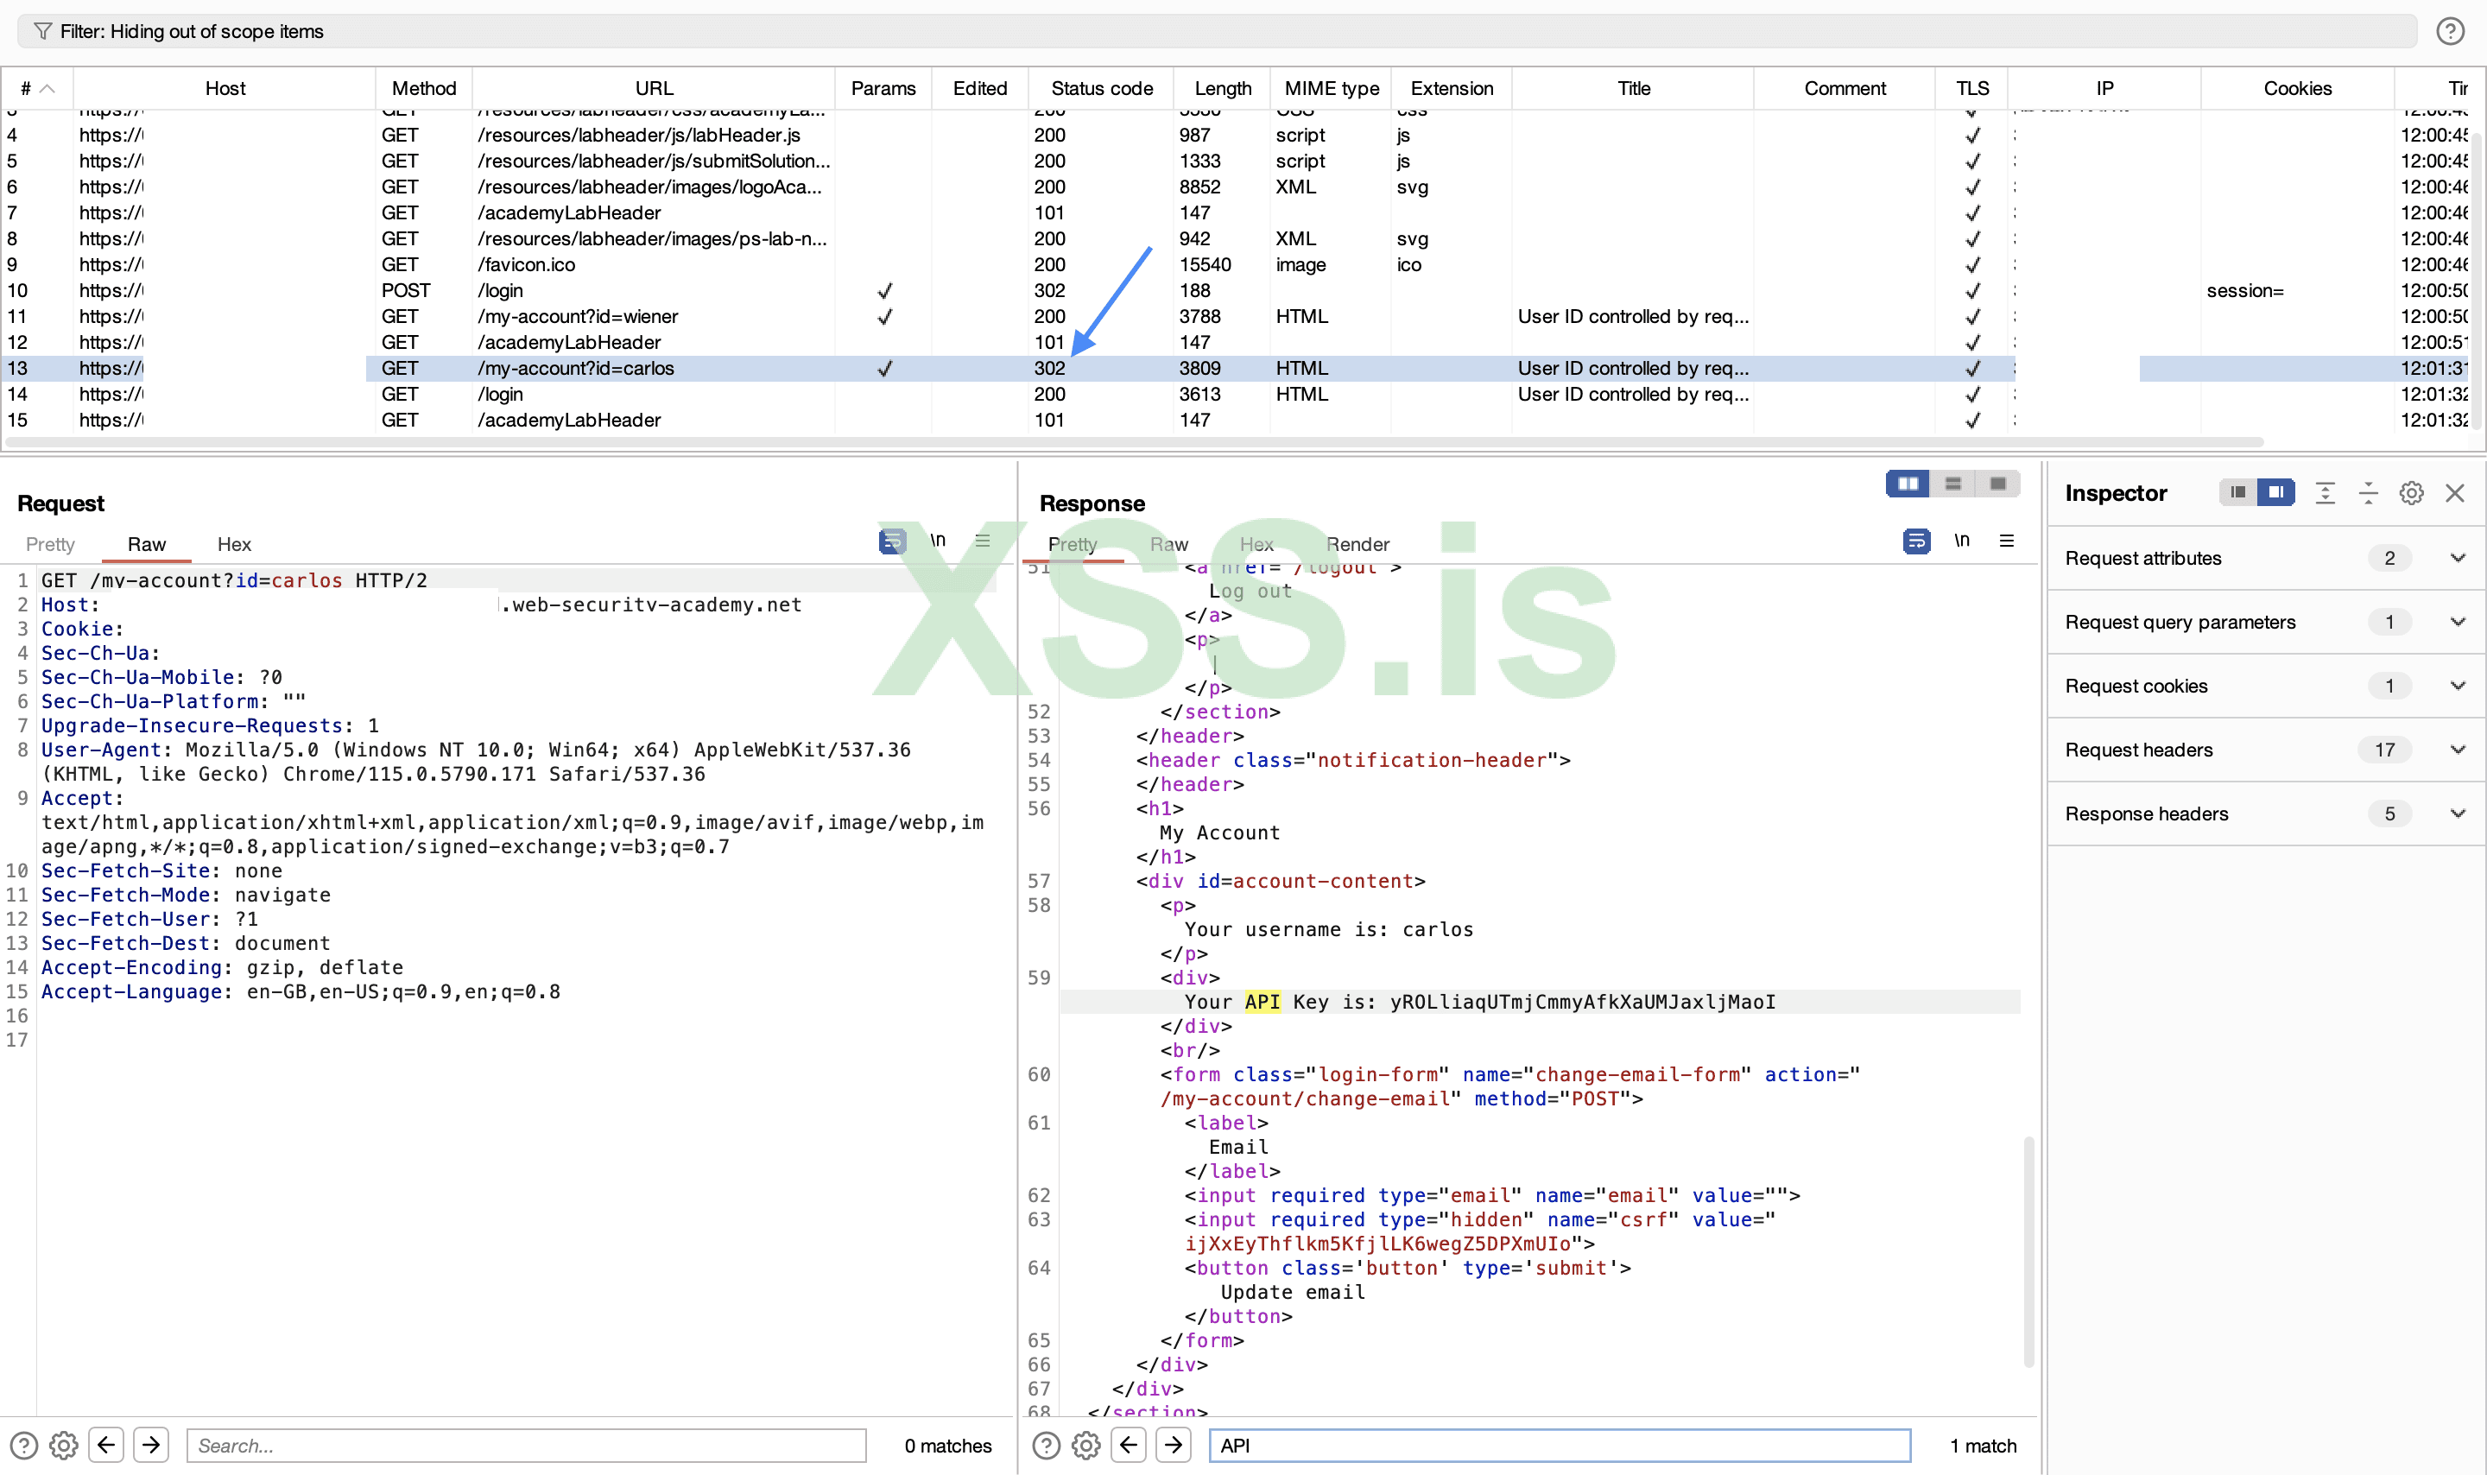Expand the Response headers section
The width and height of the screenshot is (2487, 1475).
[2457, 814]
